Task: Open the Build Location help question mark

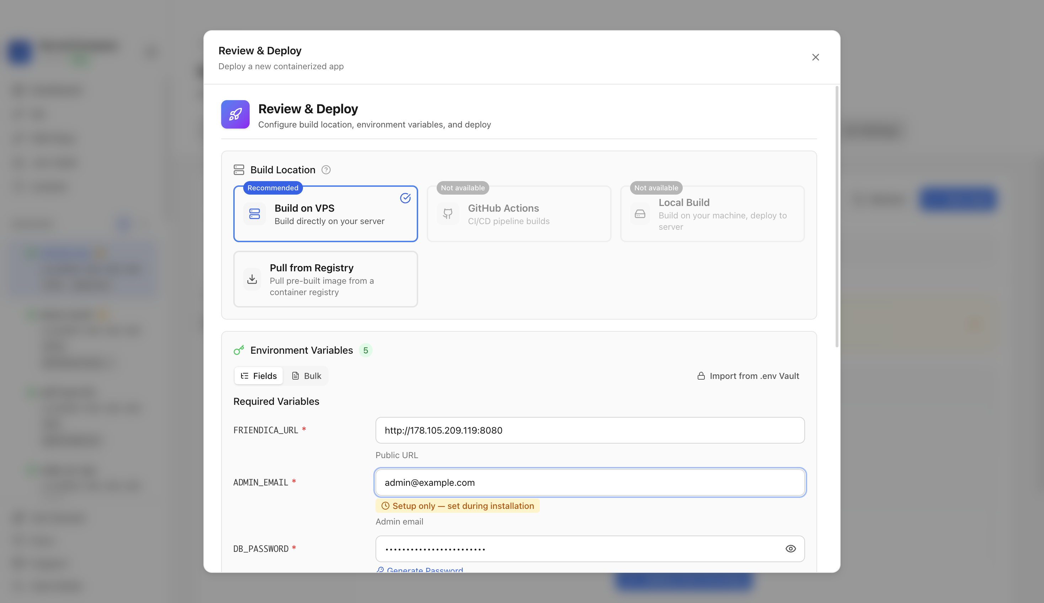Action: coord(326,170)
